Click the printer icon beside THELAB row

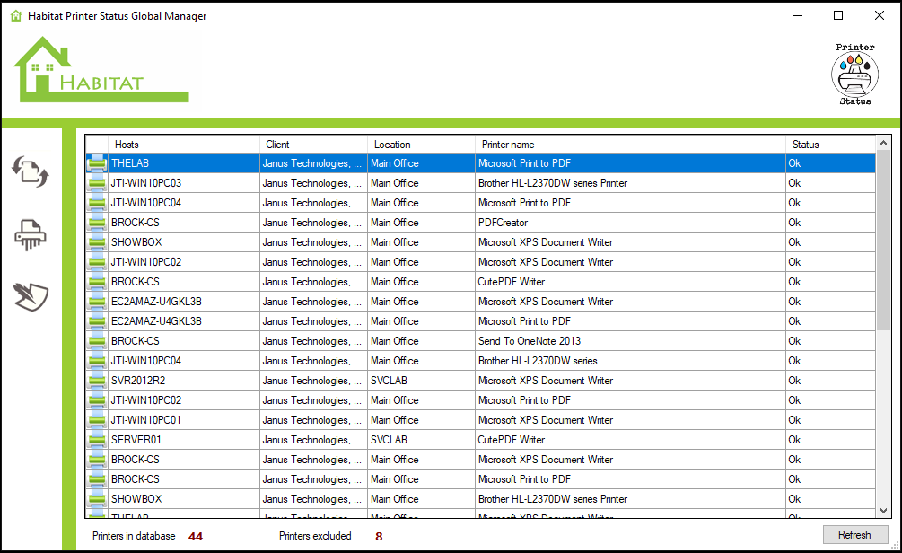tap(96, 163)
